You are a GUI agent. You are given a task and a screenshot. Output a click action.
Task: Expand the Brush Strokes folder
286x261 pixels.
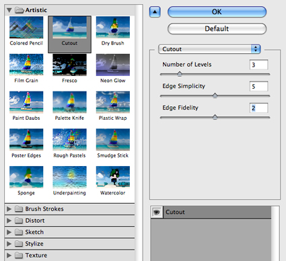(x=9, y=209)
